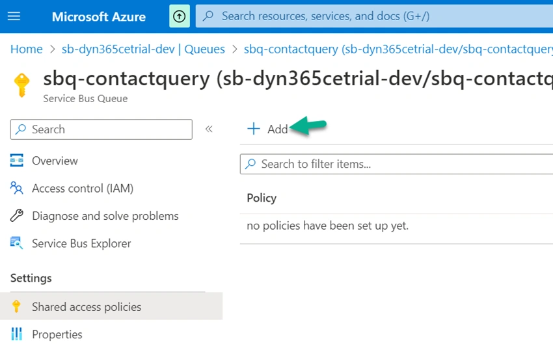
Task: Open sb-dyn365cetrial-dev | Queues breadcrumb
Action: (x=143, y=49)
